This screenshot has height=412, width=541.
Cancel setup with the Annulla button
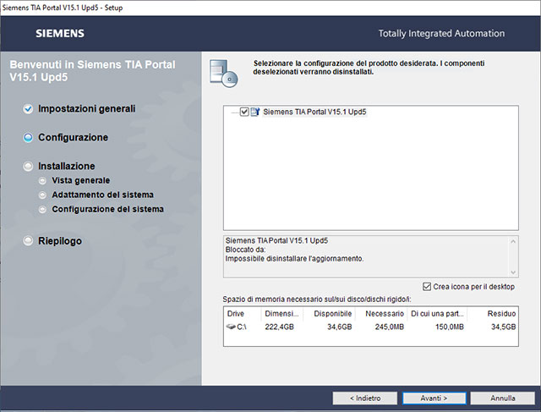502,398
